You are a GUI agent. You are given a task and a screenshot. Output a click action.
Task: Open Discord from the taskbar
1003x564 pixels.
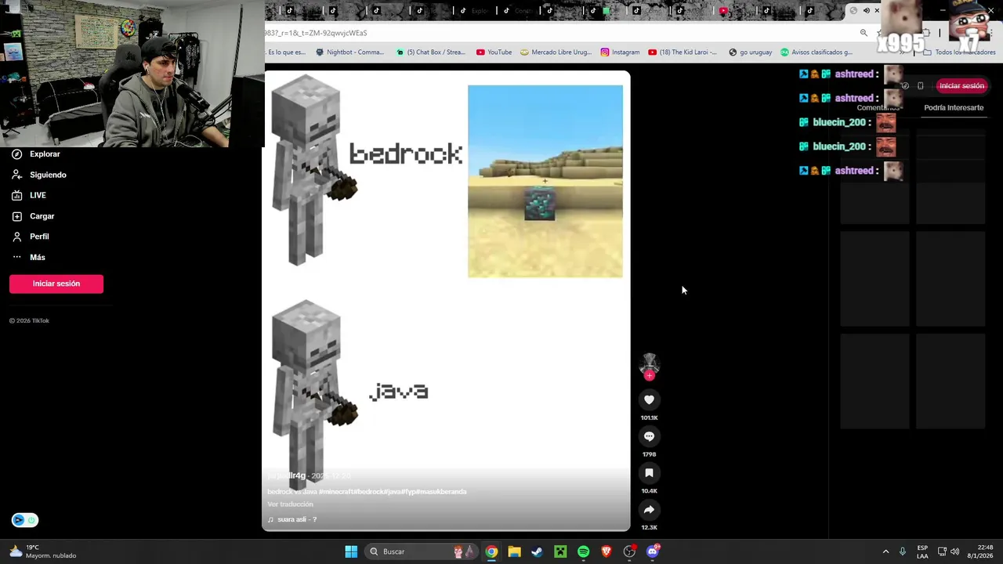652,551
